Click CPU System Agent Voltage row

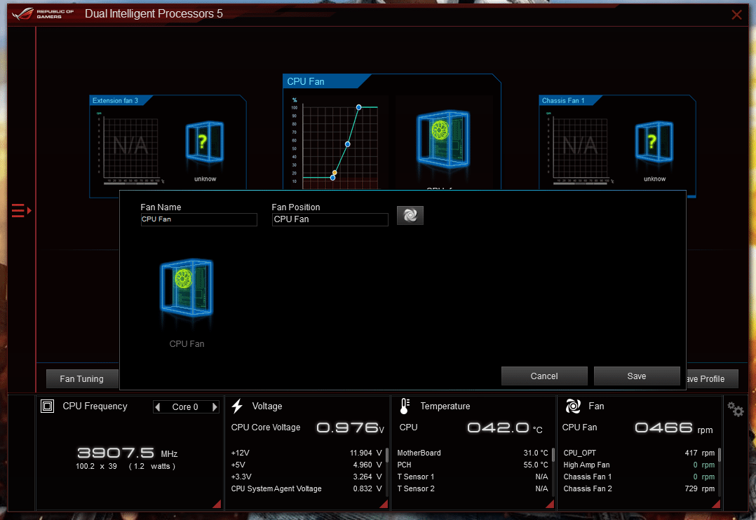[306, 488]
